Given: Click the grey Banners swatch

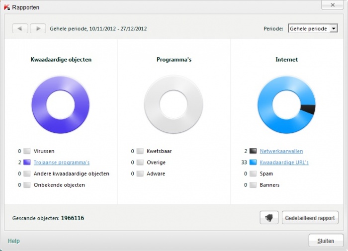Looking at the screenshot, I should (253, 185).
